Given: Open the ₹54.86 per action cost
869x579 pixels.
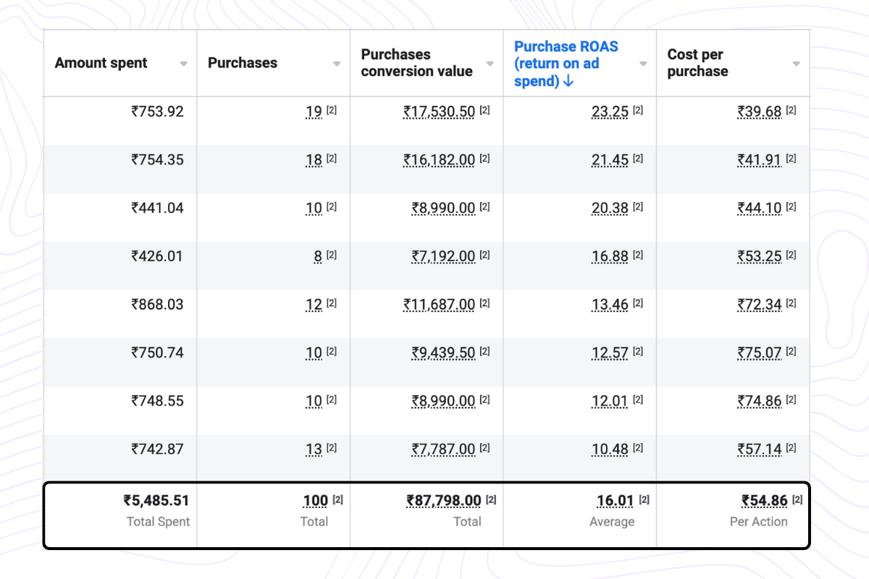Looking at the screenshot, I should tap(765, 500).
